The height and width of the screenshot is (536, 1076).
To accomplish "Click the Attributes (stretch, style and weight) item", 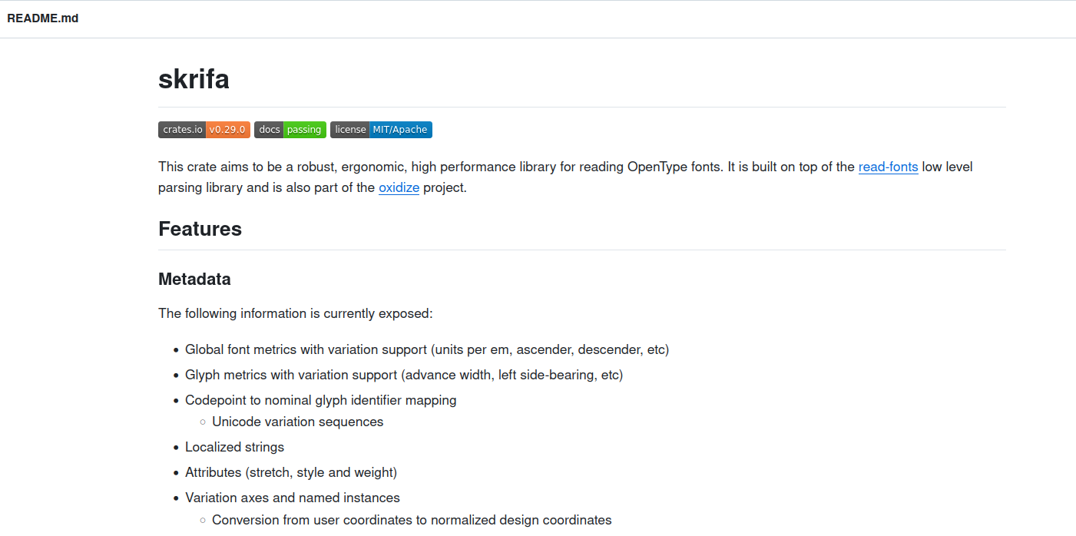I will 291,472.
